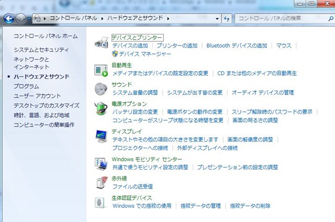
Task: Open the recent pages dropdown arrow
Action: click(29, 19)
